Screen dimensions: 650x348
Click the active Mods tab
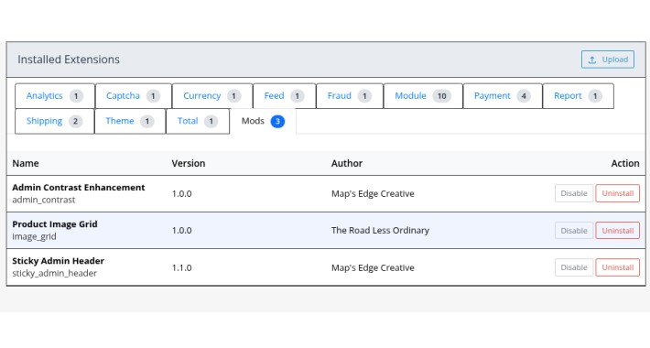pyautogui.click(x=263, y=121)
